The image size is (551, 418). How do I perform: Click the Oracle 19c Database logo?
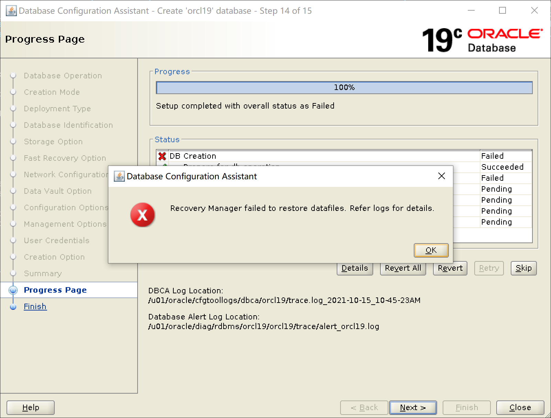click(482, 40)
